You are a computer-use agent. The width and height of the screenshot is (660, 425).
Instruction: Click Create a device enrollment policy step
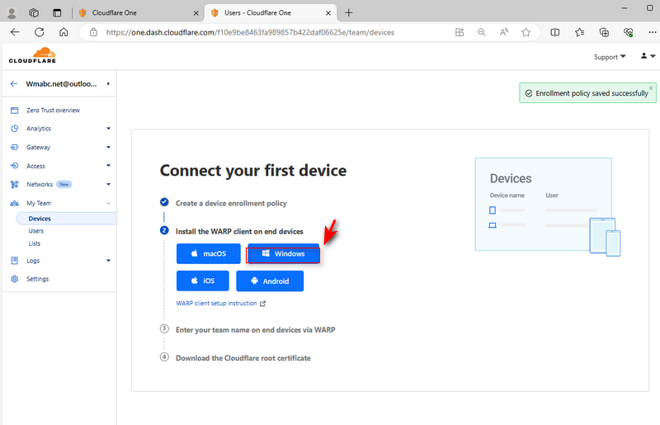point(231,204)
